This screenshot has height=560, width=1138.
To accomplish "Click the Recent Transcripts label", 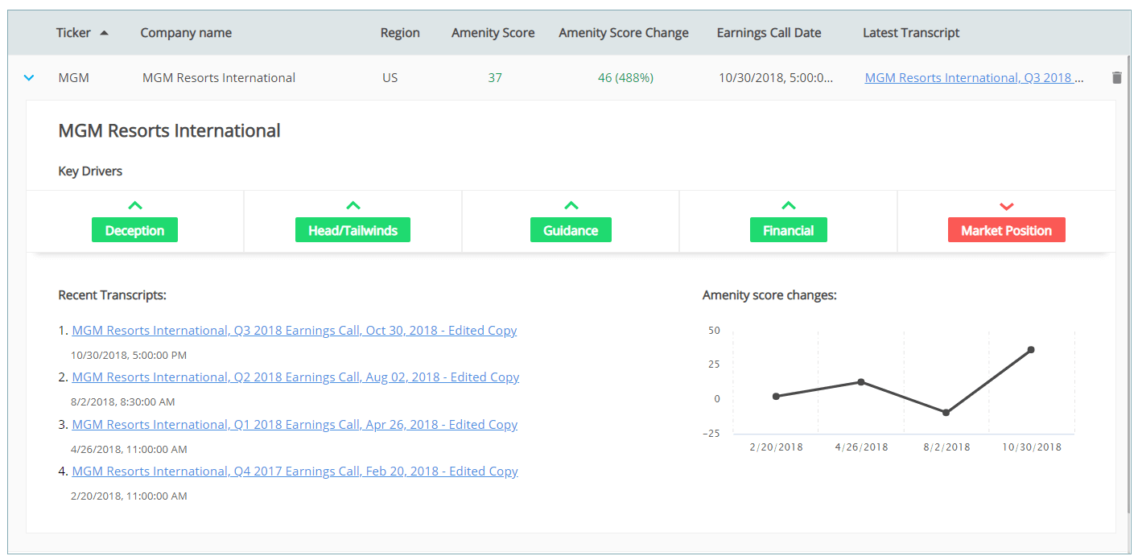I will [x=113, y=295].
